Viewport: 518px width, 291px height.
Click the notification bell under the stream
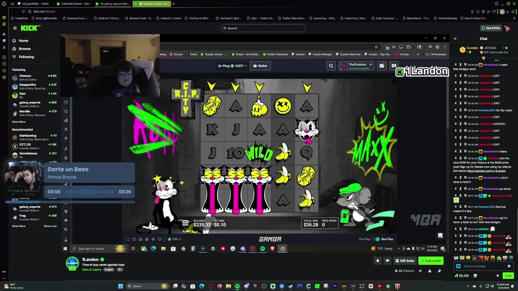(x=378, y=261)
